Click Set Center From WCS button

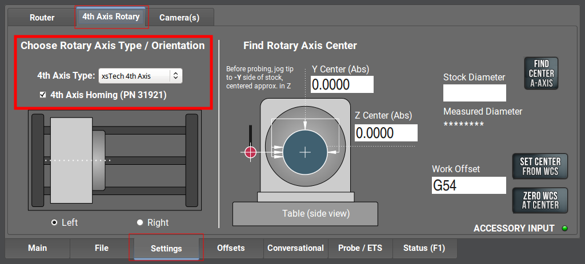pos(540,166)
